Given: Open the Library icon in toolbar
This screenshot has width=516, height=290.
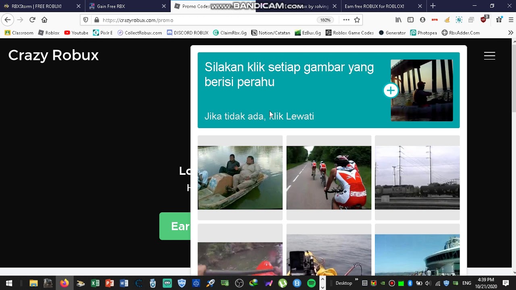Looking at the screenshot, I should (x=398, y=20).
